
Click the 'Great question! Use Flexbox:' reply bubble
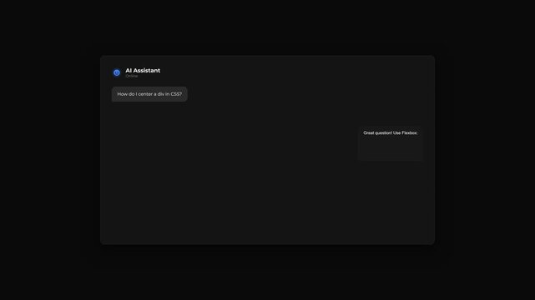(391, 143)
